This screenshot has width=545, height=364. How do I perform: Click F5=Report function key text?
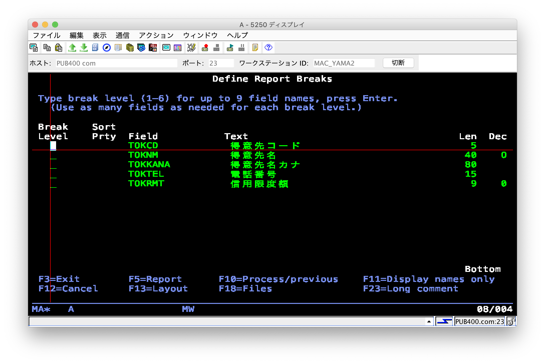pos(155,279)
